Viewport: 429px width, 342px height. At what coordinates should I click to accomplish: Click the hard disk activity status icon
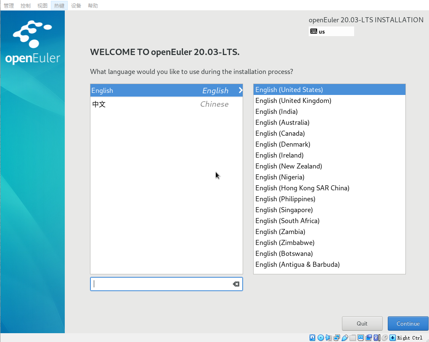click(312, 337)
